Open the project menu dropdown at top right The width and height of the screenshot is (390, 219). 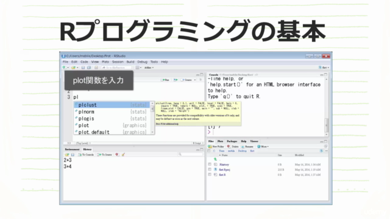[x=324, y=68]
